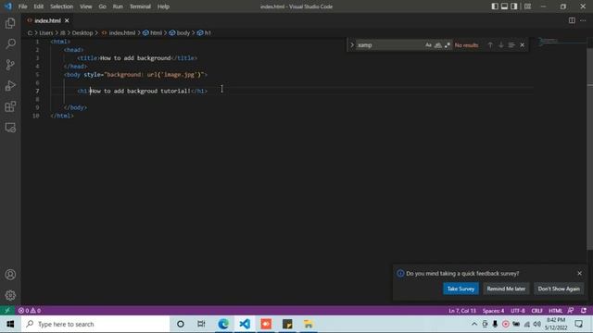Open the Accounts menu icon
The height and width of the screenshot is (333, 593).
10,275
